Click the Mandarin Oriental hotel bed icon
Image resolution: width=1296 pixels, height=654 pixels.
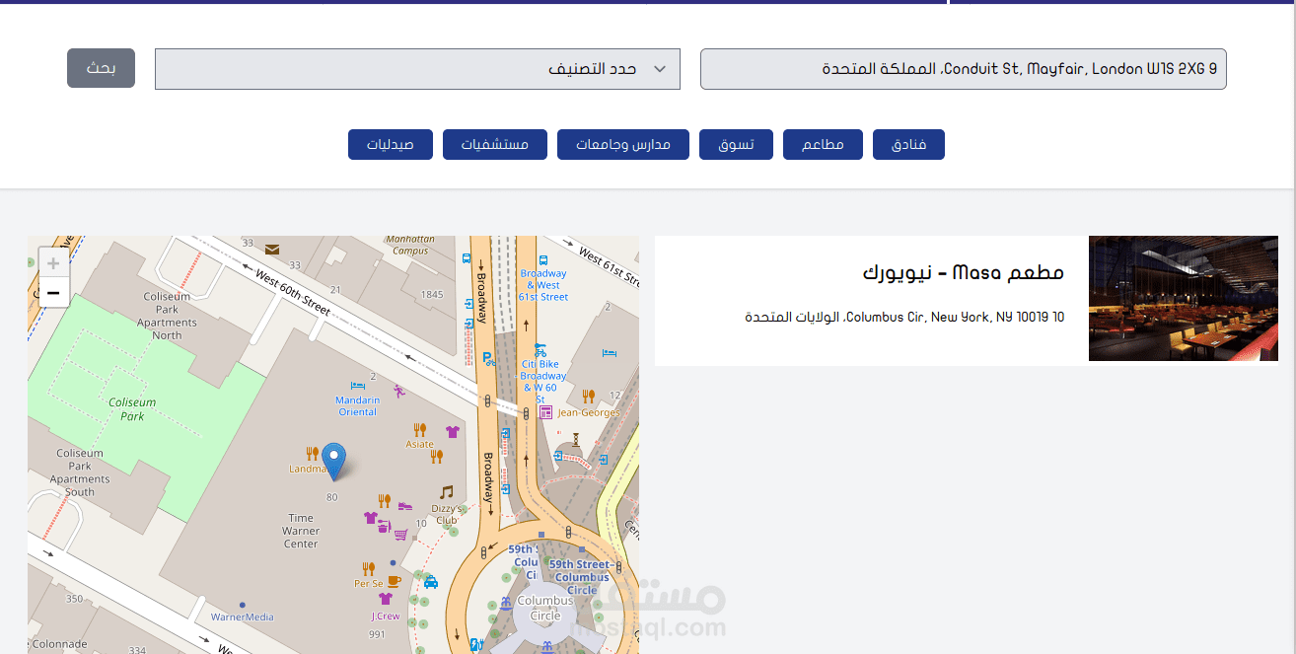tap(357, 385)
